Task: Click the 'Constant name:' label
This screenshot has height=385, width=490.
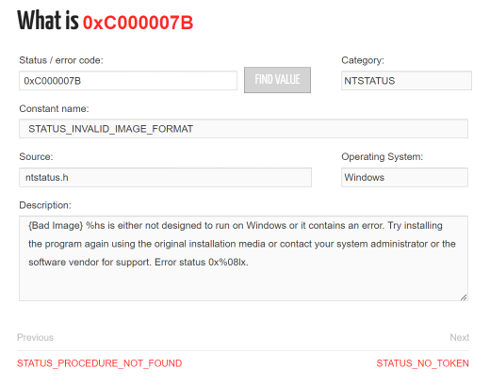Action: tap(54, 108)
